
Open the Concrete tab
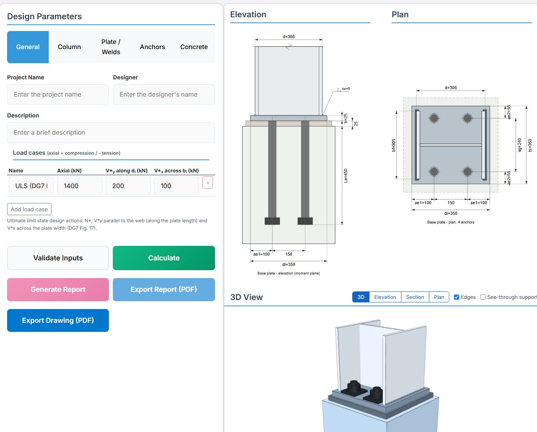(194, 47)
